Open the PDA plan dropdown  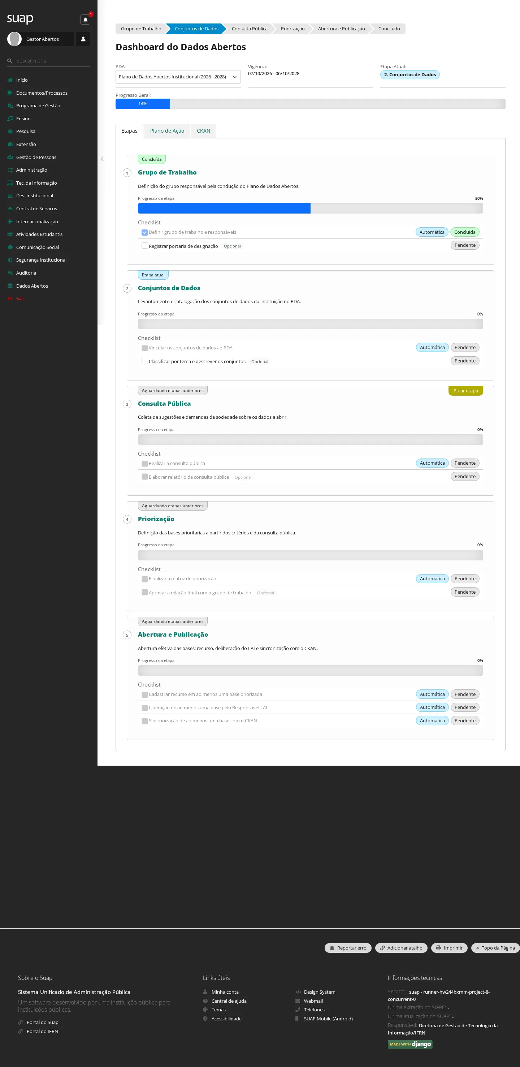coord(178,77)
